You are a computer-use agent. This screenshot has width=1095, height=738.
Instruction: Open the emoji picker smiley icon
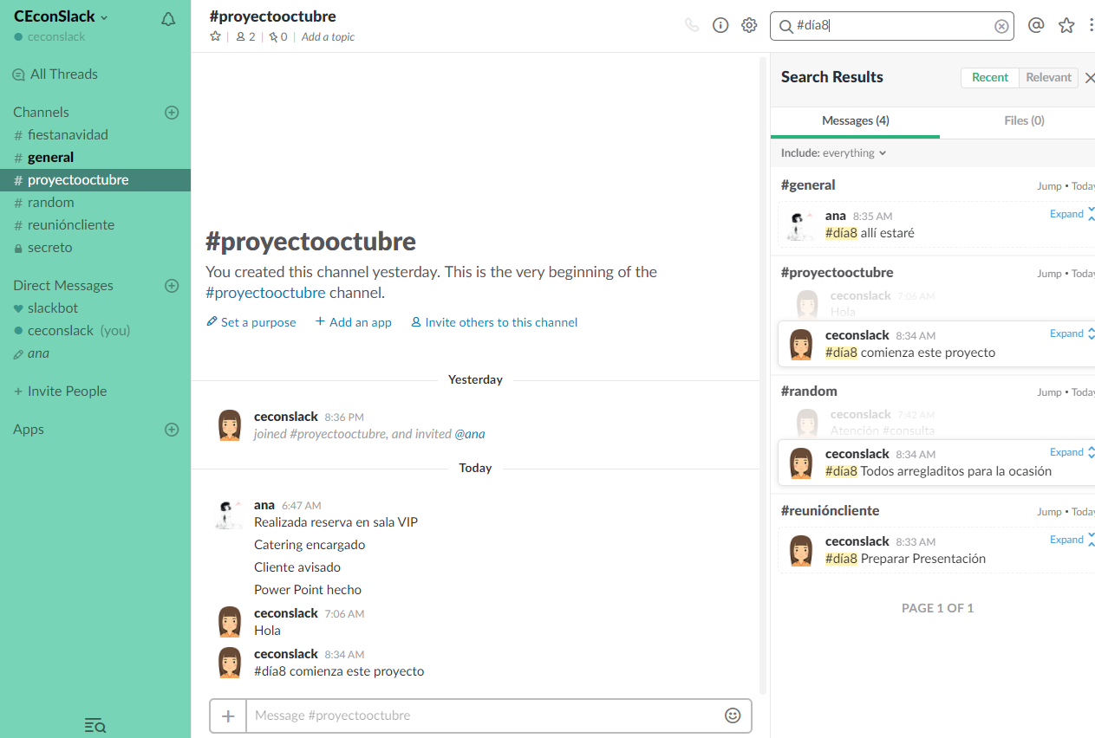coord(733,715)
